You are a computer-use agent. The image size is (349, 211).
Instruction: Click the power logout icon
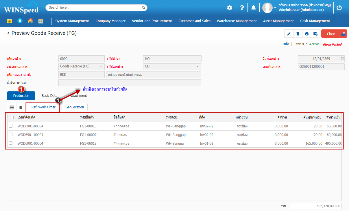(x=339, y=8)
